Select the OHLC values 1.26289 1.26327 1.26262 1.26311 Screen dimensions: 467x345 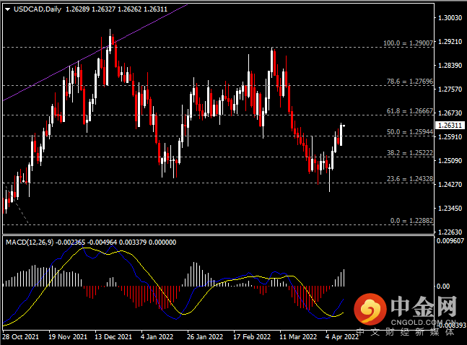coord(116,9)
